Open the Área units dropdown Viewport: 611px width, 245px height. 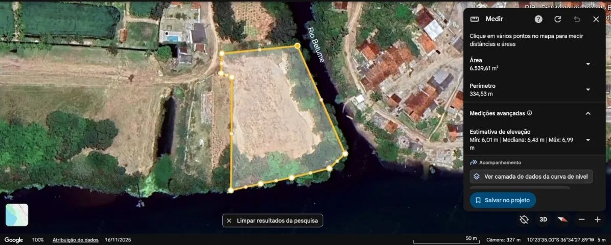pos(588,64)
